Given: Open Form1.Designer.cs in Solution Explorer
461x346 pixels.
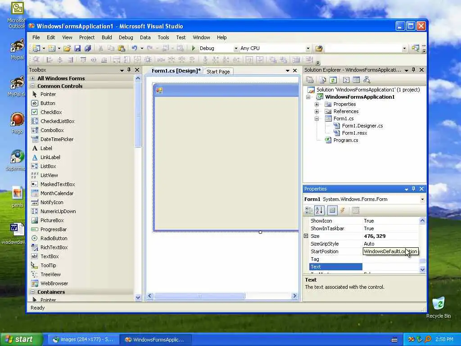Looking at the screenshot, I should tap(362, 126).
